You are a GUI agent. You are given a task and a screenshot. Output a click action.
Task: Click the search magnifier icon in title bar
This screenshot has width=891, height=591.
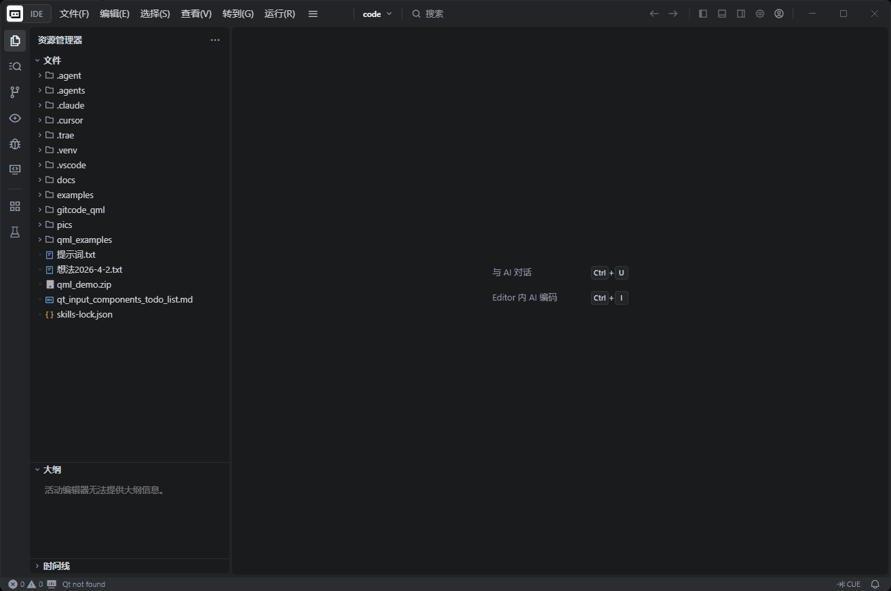(x=417, y=14)
